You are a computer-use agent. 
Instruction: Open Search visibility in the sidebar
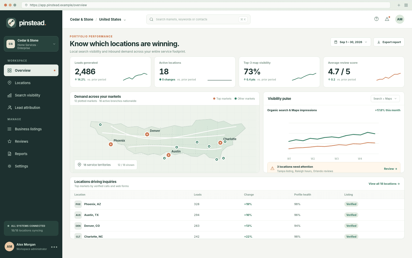point(31,95)
